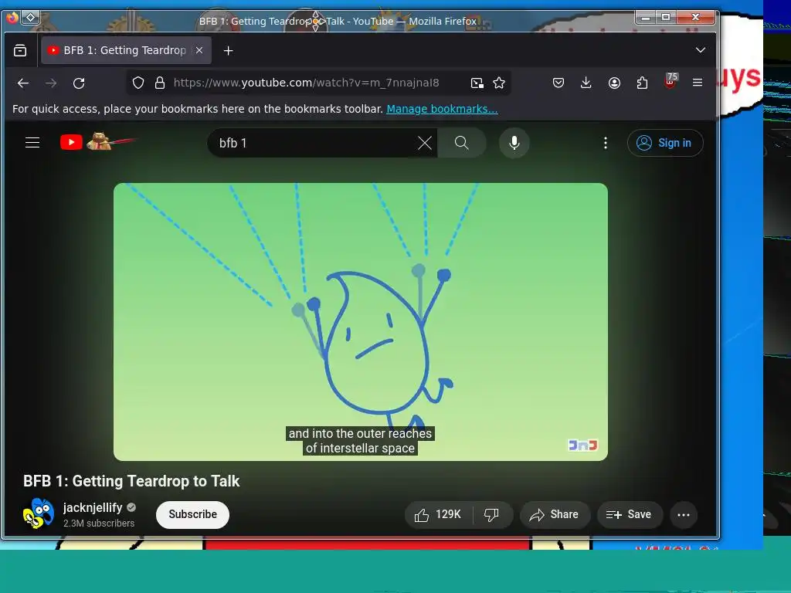Screen dimensions: 791x593
Task: Click the 2.3M subscribers text
Action: coord(99,524)
